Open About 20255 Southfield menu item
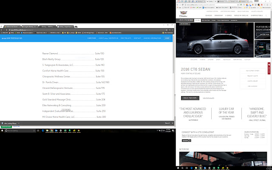 (x=108, y=38)
